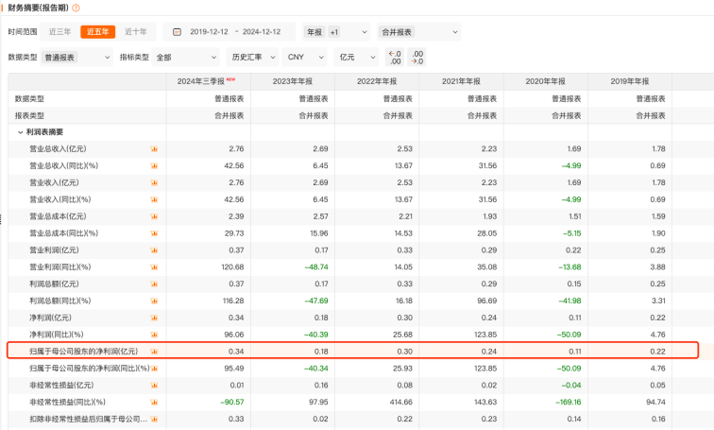The width and height of the screenshot is (714, 430).
Task: Open the calendar icon for date range
Action: tap(177, 31)
